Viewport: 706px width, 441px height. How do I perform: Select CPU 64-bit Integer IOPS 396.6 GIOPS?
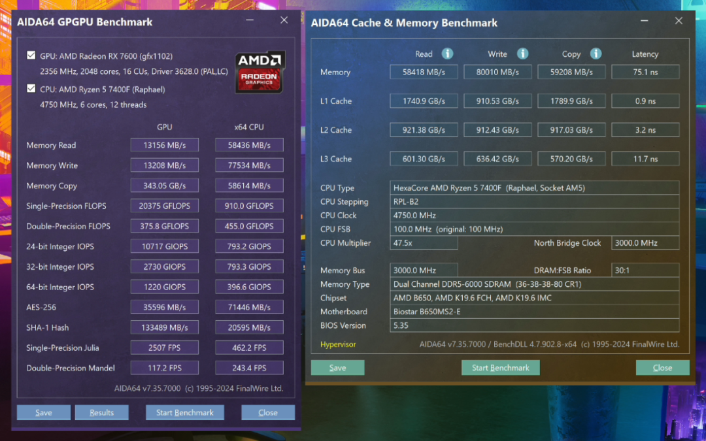click(x=249, y=287)
